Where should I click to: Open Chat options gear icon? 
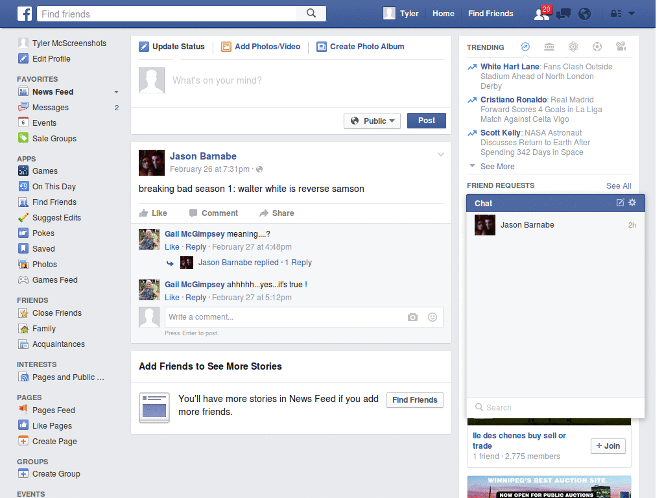click(632, 202)
